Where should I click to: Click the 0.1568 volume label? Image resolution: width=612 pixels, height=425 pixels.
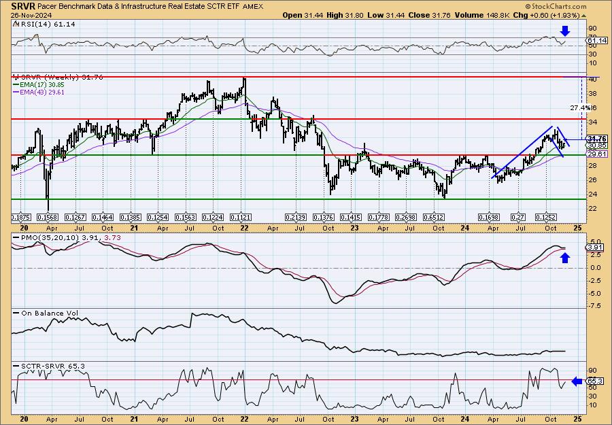[47, 217]
